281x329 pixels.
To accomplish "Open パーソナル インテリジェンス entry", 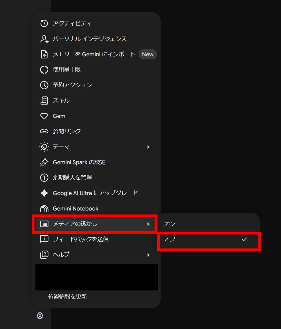I will (96, 39).
